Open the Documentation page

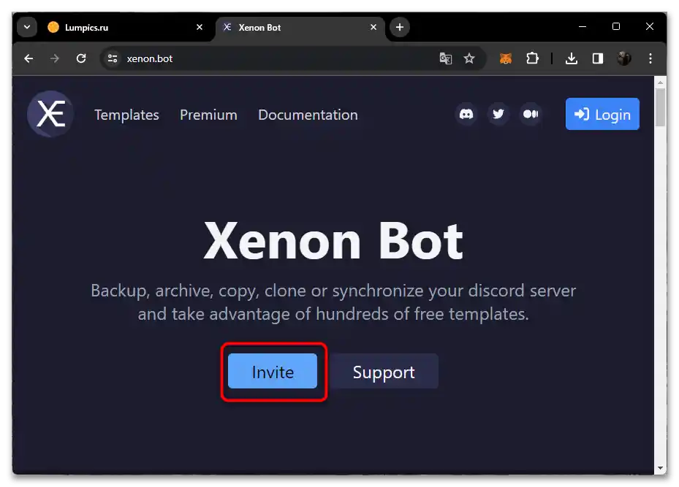click(308, 115)
